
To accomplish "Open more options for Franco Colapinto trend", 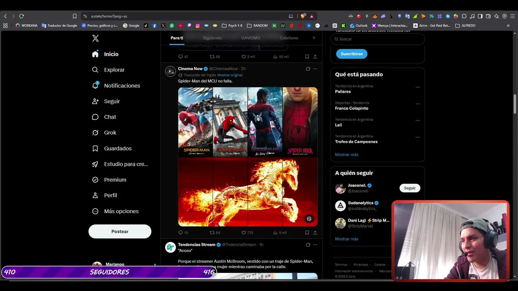I will [x=418, y=103].
